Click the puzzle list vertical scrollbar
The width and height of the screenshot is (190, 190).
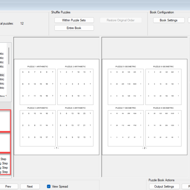9,56
